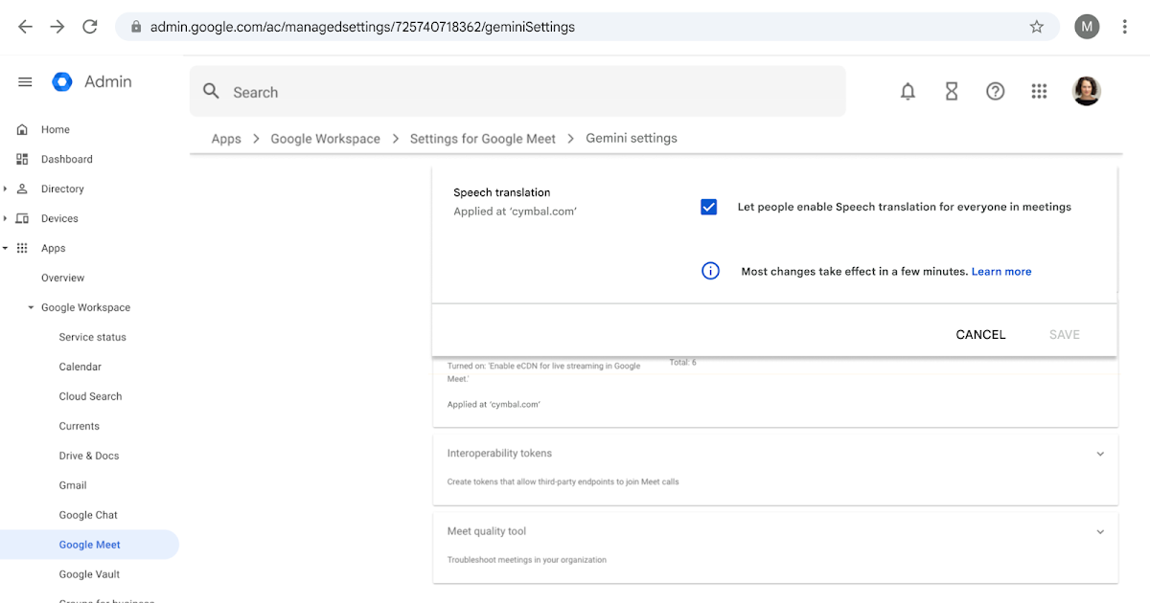Bookmark this page with the star icon
This screenshot has height=603, width=1150.
click(1036, 27)
